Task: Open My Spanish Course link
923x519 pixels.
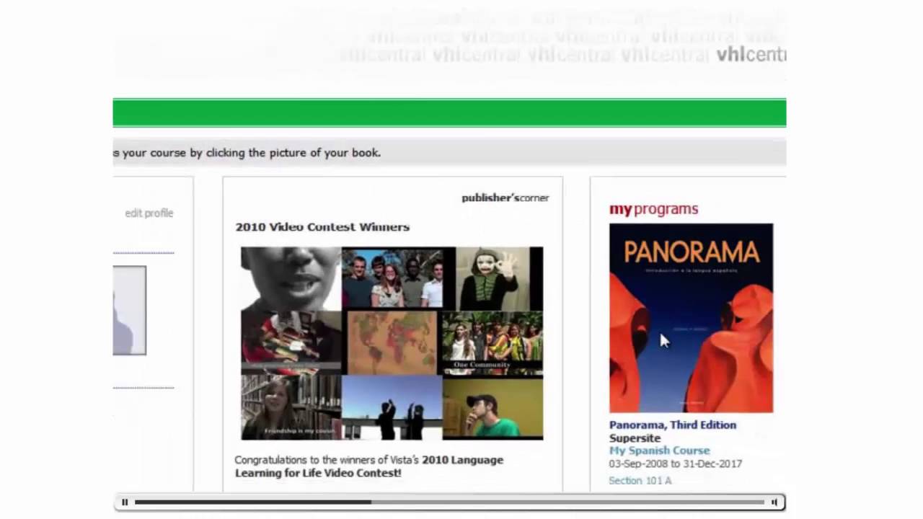Action: [659, 451]
